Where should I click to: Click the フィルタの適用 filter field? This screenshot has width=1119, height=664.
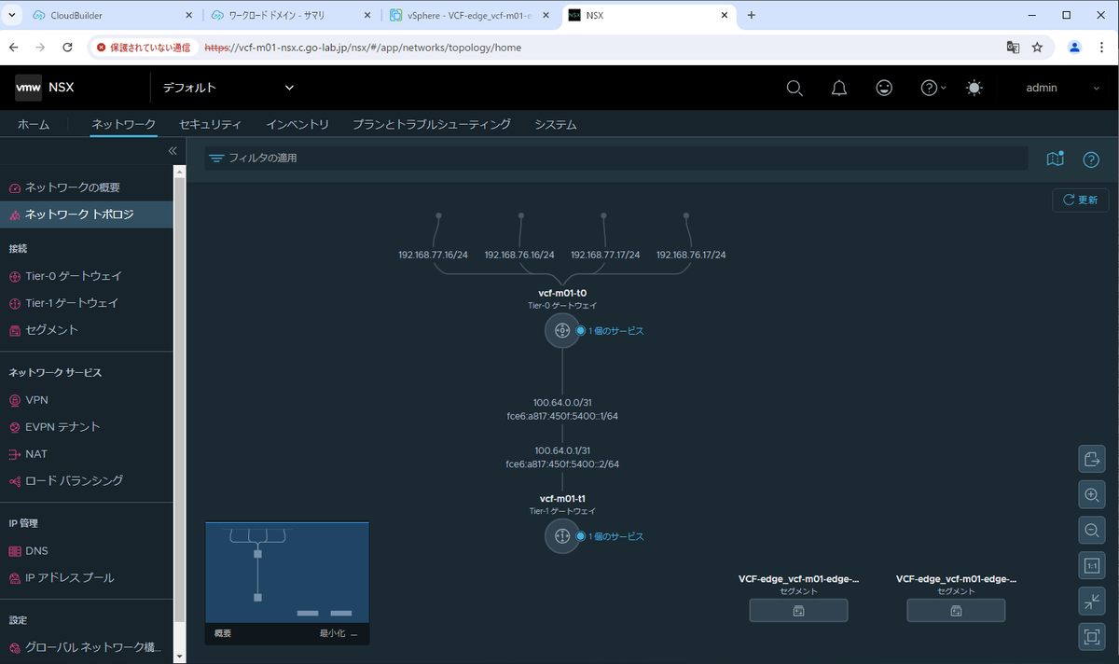tap(615, 159)
